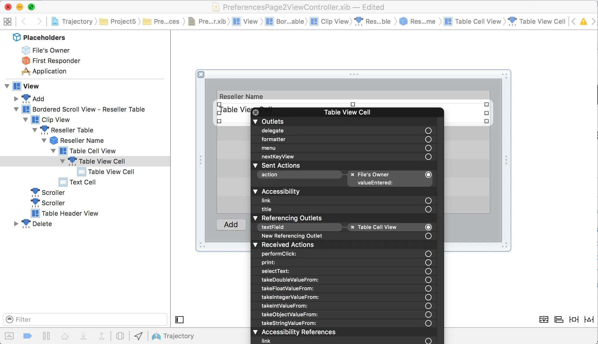Toggle the document outline sidebar button
Viewport: 598px width, 344px height.
pyautogui.click(x=179, y=319)
